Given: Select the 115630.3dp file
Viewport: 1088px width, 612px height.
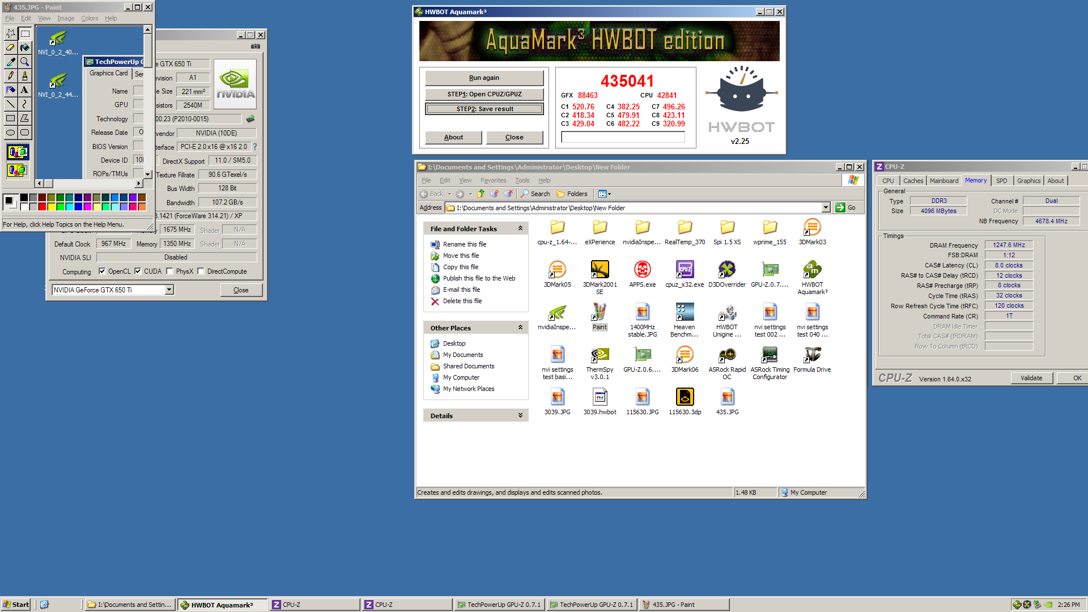Looking at the screenshot, I should click(685, 402).
